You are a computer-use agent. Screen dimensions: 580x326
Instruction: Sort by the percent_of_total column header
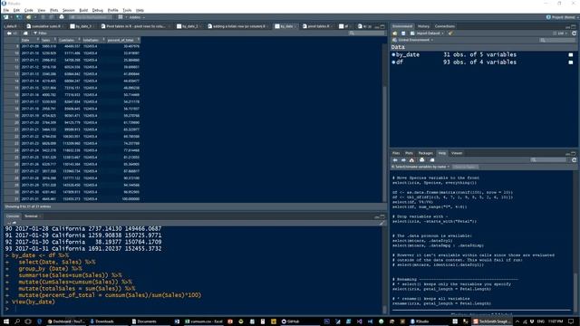[123, 40]
